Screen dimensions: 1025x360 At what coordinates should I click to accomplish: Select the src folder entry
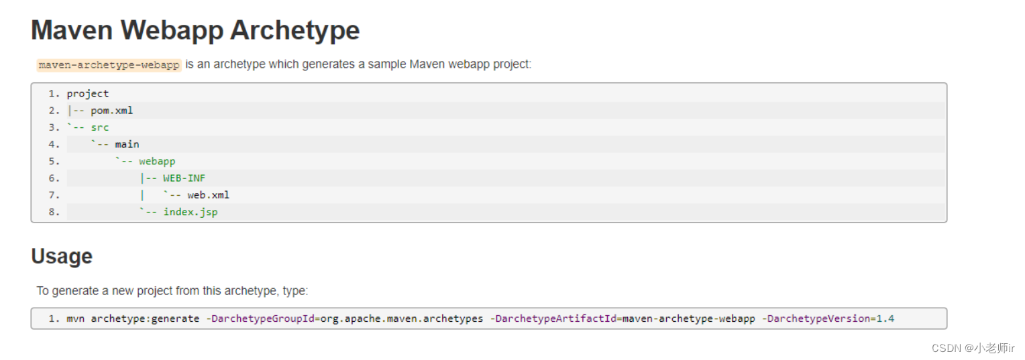[x=100, y=127]
